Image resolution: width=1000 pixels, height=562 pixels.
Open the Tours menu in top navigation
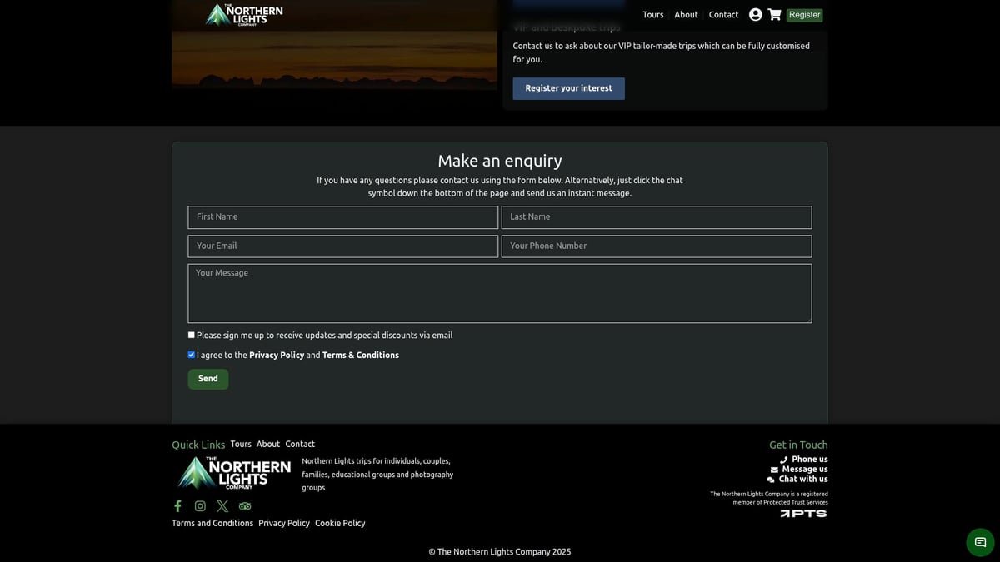tap(652, 15)
